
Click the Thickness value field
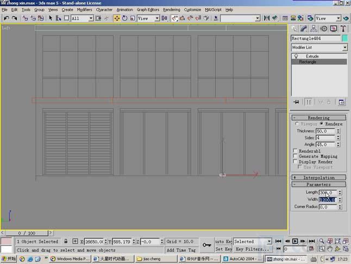[325, 131]
